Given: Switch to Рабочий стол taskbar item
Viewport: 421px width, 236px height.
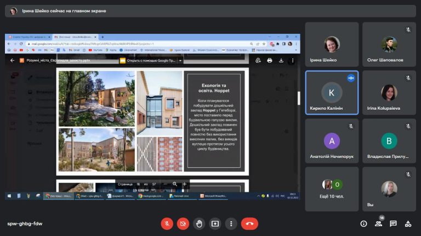Looking at the screenshot, I should tap(183, 196).
